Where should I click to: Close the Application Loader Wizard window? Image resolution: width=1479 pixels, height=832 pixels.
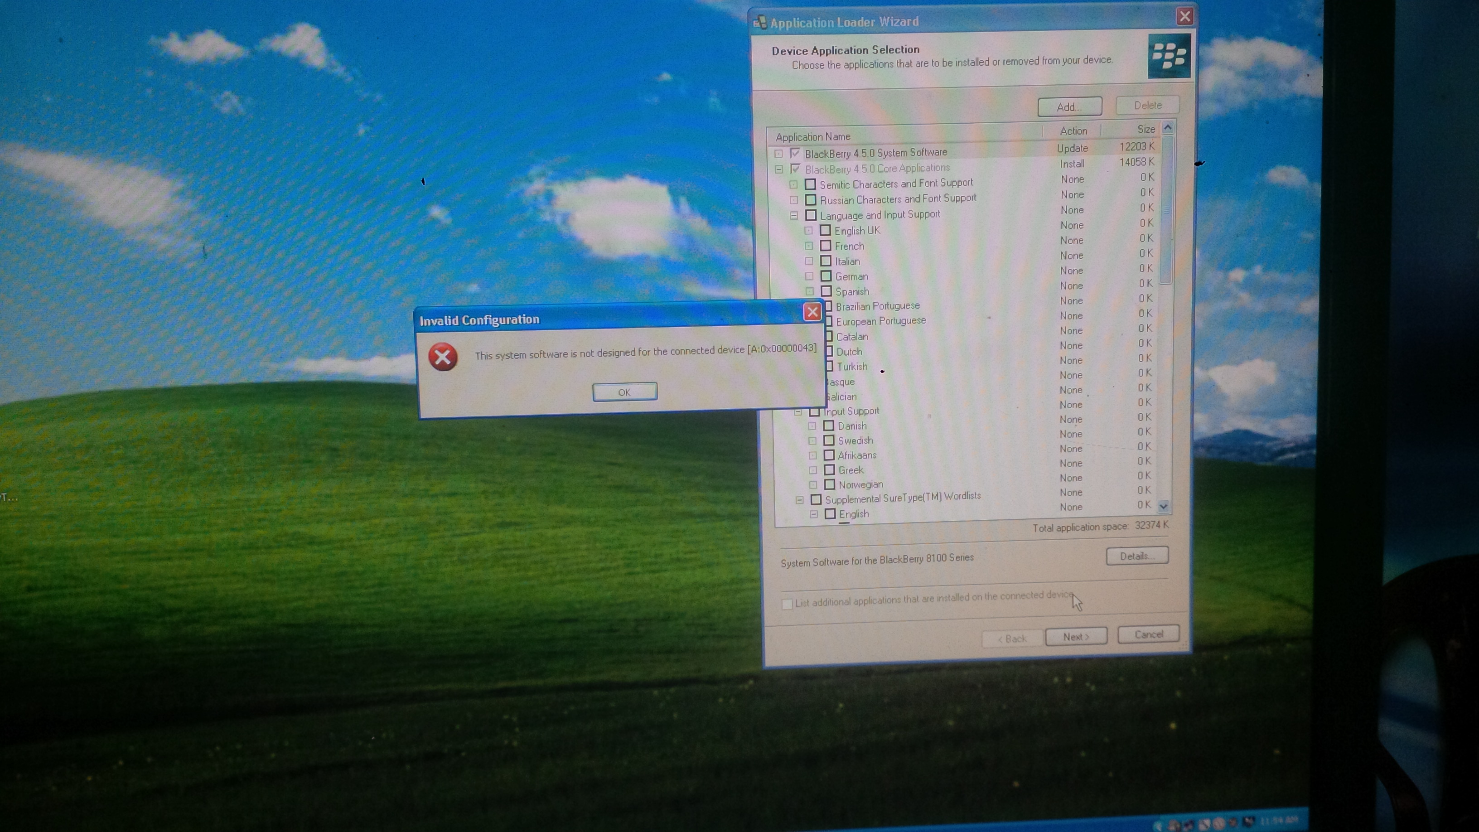[1184, 17]
